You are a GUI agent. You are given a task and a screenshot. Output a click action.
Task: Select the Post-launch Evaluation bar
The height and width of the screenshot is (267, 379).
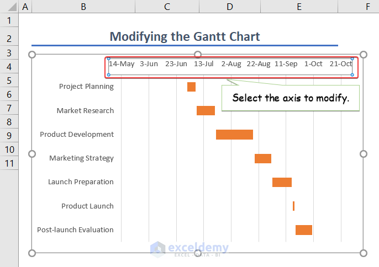tap(304, 229)
